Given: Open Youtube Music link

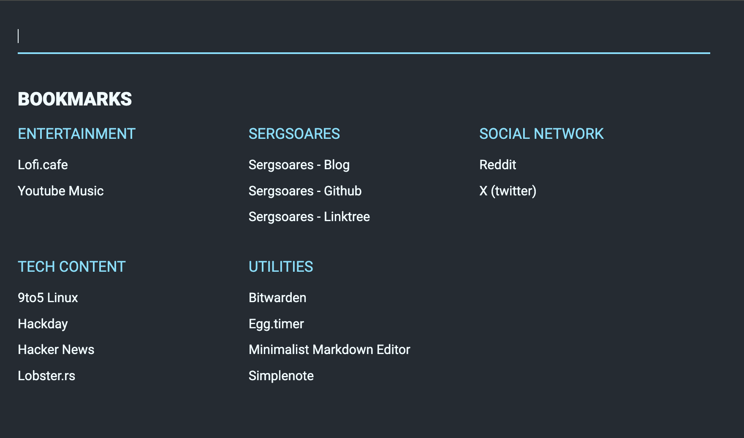Looking at the screenshot, I should point(60,191).
